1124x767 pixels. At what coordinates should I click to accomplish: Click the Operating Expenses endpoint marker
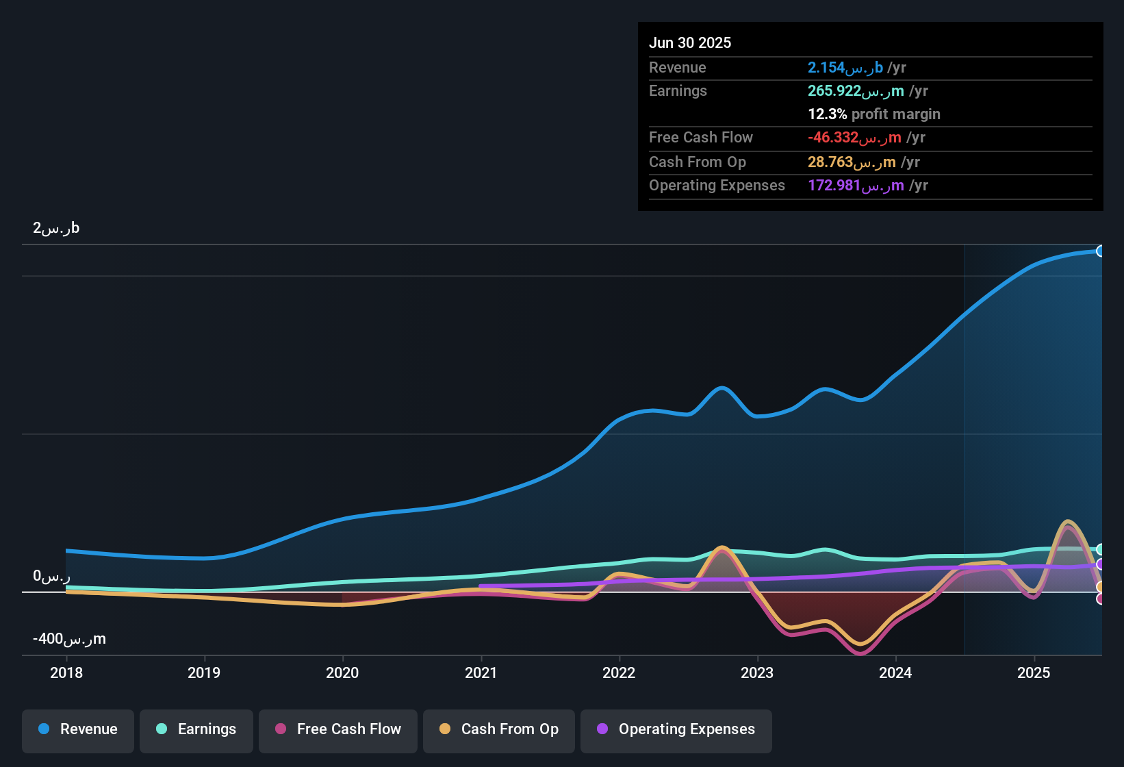point(1101,564)
